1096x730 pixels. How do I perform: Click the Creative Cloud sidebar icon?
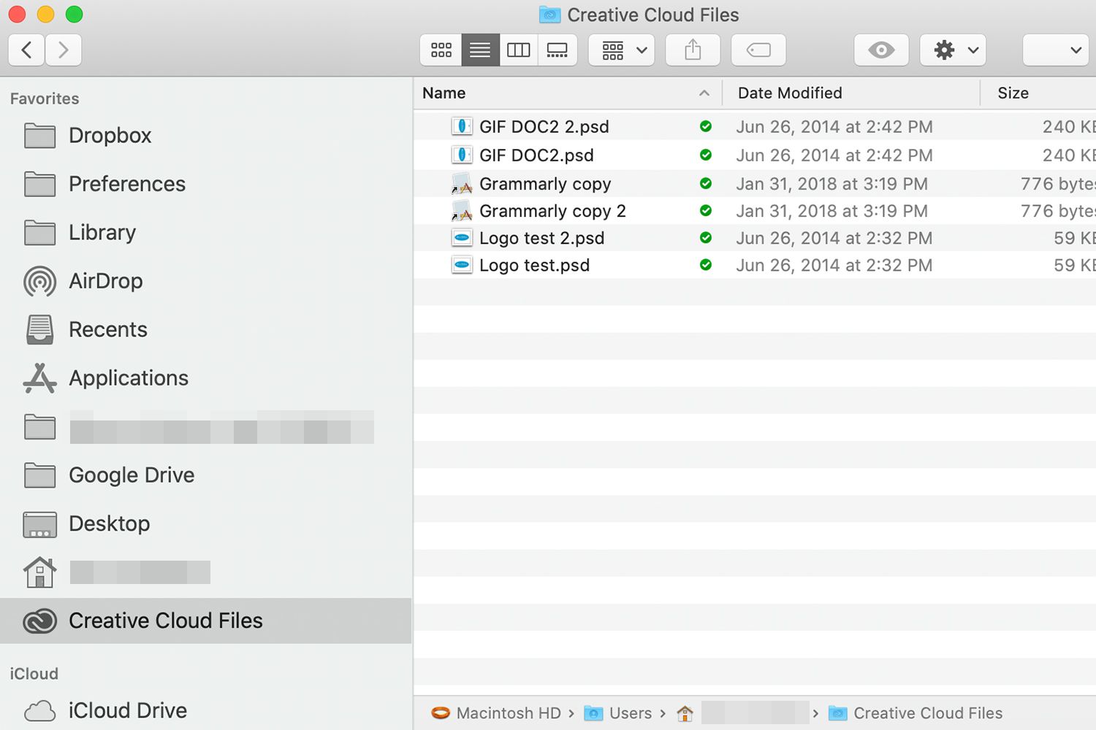point(39,620)
